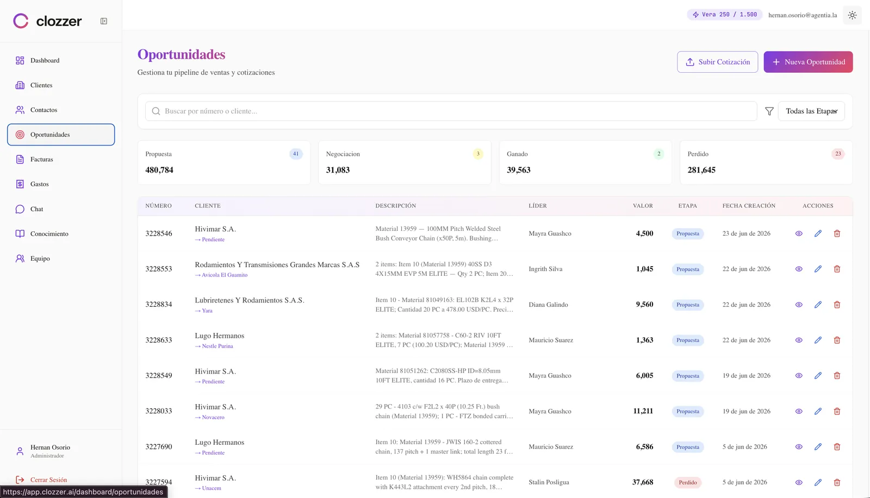The width and height of the screenshot is (870, 498).
Task: Click the Nestle Purina link
Action: point(214,346)
